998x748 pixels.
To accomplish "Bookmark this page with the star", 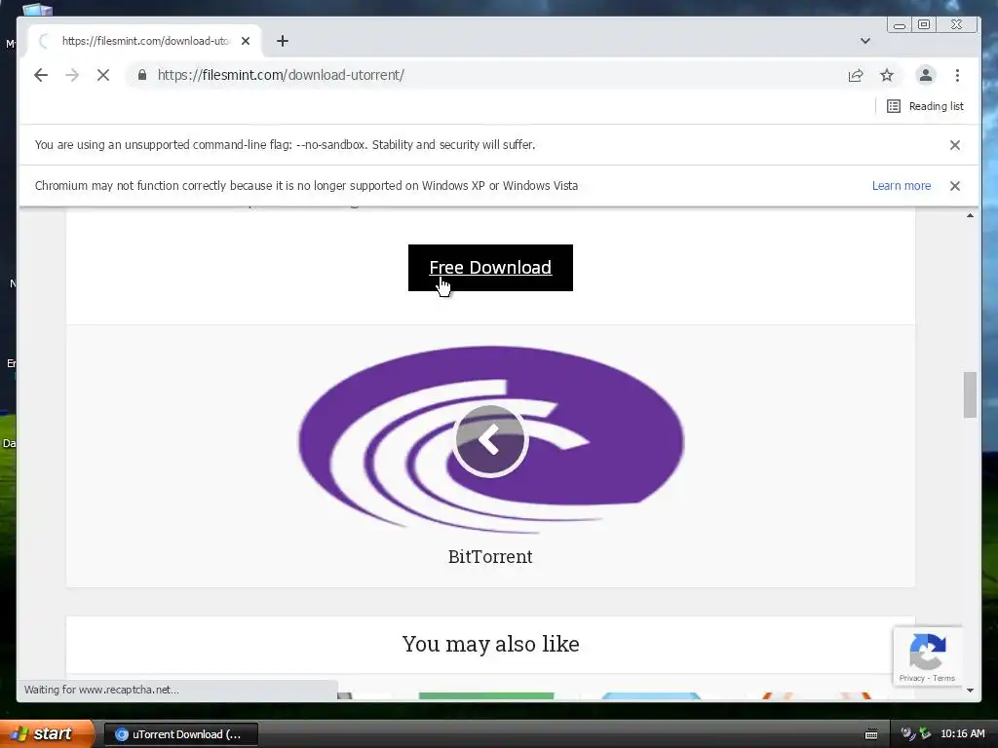I will click(887, 75).
